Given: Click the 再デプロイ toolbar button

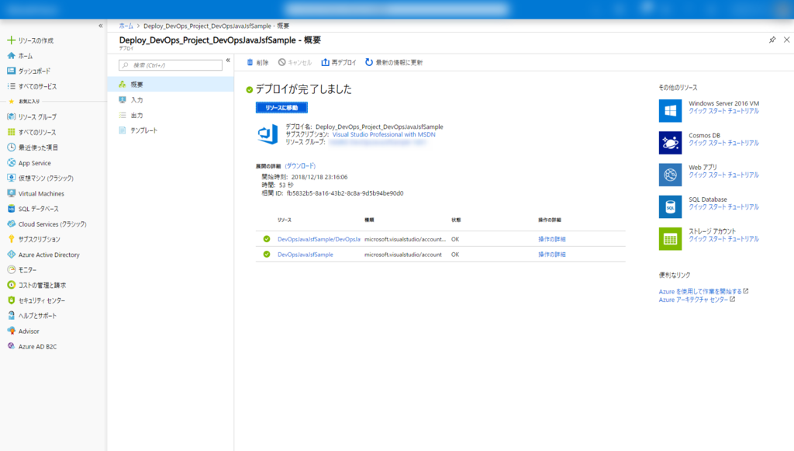Looking at the screenshot, I should tap(339, 62).
